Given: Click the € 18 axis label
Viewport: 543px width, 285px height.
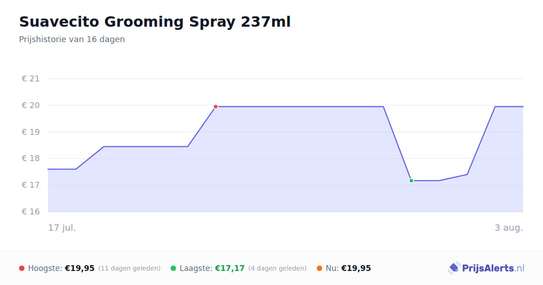Looking at the screenshot, I should point(31,158).
